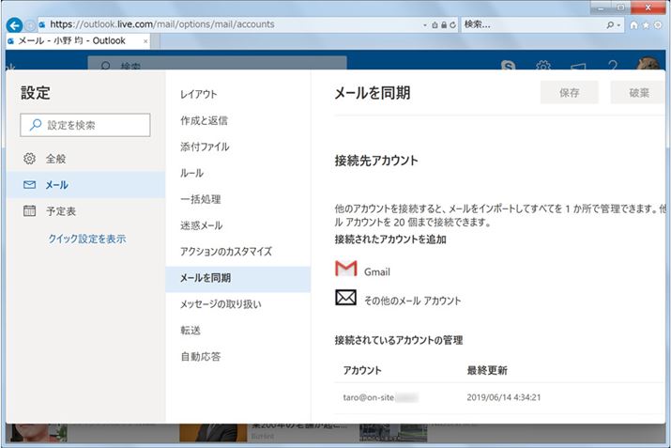Click the envelope icon for other mail account

346,299
